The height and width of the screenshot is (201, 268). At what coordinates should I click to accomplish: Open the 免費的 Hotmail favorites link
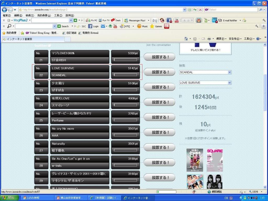tap(88, 33)
